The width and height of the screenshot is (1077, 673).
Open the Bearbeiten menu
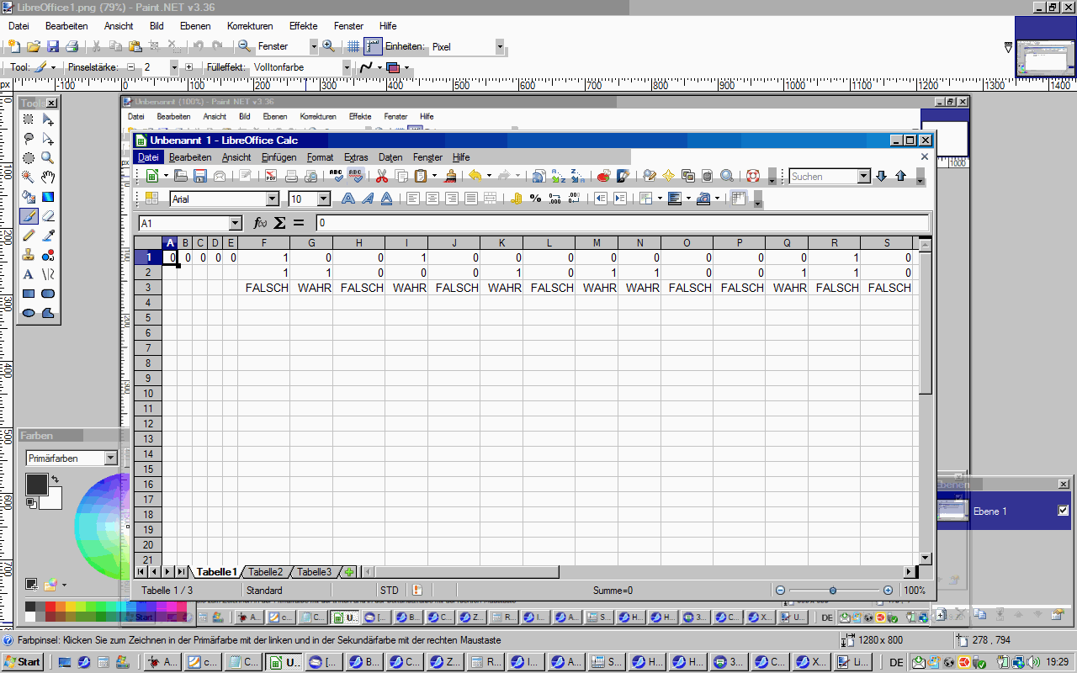[66, 26]
